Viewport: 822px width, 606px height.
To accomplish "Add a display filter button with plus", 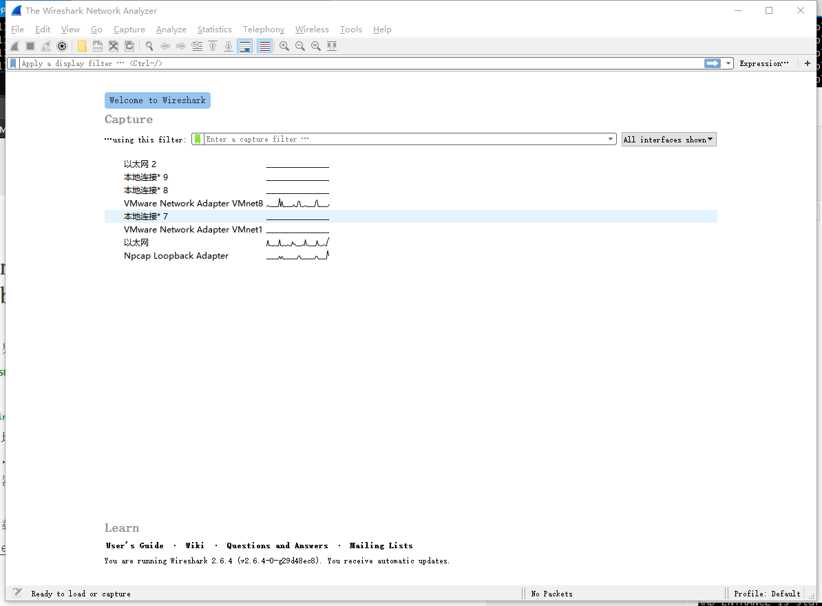I will pos(808,63).
